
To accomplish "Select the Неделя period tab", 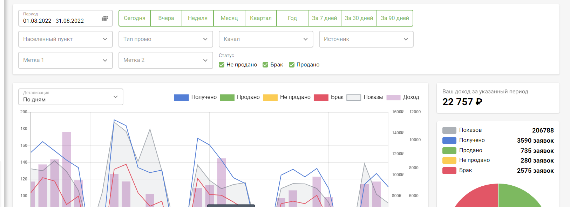I will pos(198,18).
